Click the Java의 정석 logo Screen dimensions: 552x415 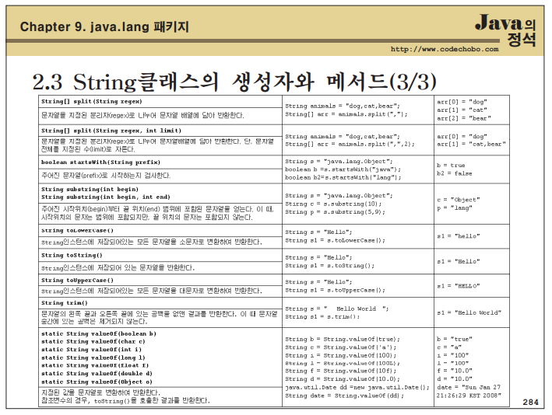point(505,30)
